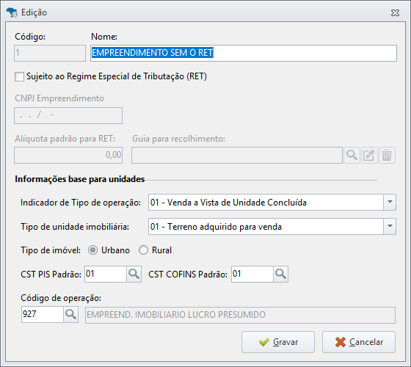Expand the Indicador de Tipo de operação dropdown
411x367 pixels.
pyautogui.click(x=390, y=202)
